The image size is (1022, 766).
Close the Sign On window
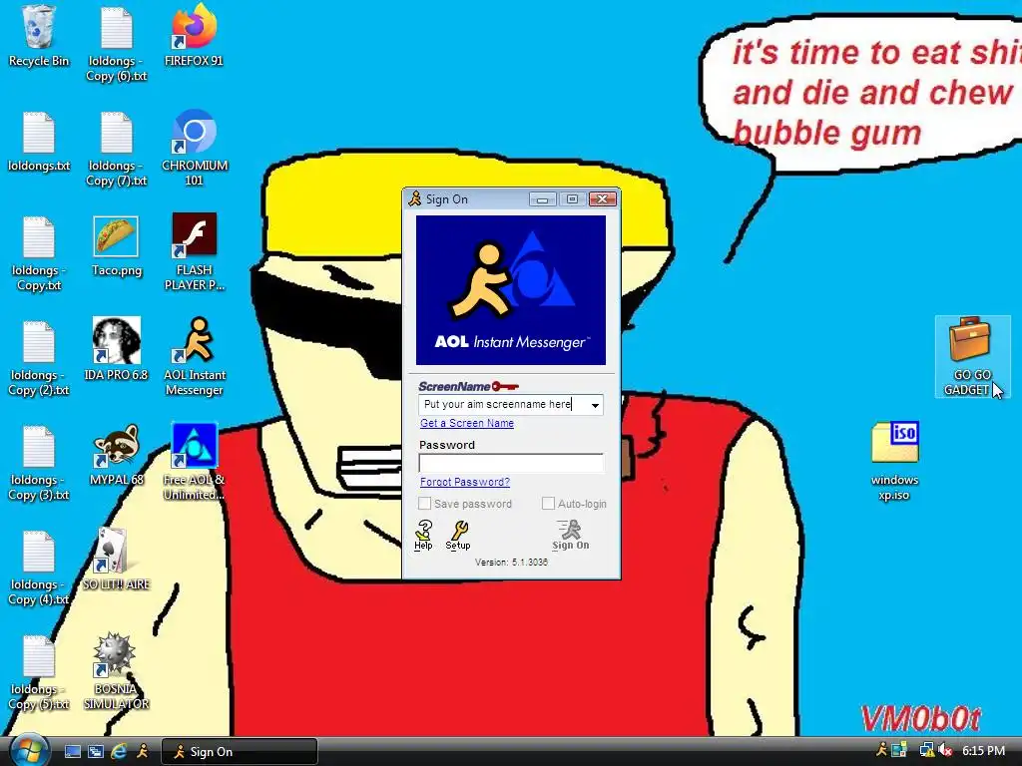coord(602,199)
